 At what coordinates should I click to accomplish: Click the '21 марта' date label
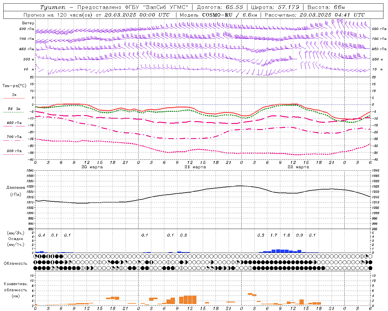195,167
